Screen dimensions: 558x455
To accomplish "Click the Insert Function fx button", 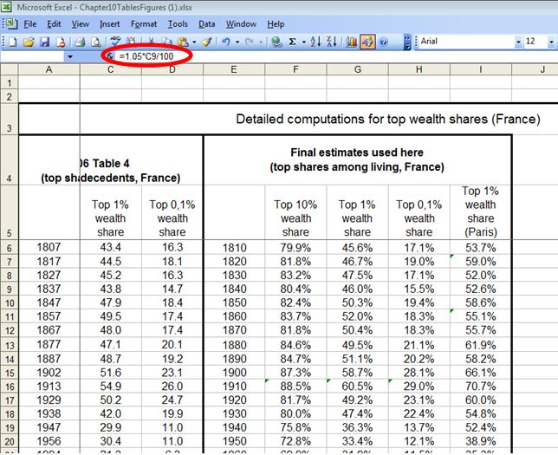I will tap(110, 57).
